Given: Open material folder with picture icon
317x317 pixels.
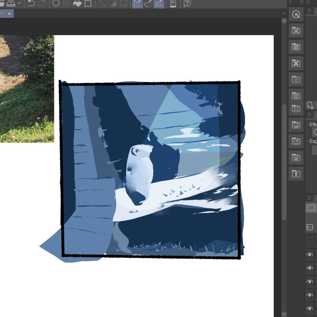Looking at the screenshot, I should pyautogui.click(x=296, y=125).
